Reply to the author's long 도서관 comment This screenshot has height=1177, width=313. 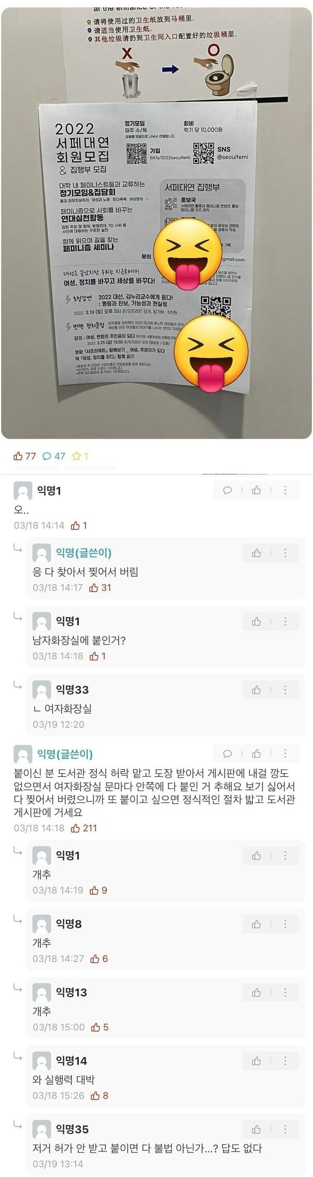click(x=227, y=754)
